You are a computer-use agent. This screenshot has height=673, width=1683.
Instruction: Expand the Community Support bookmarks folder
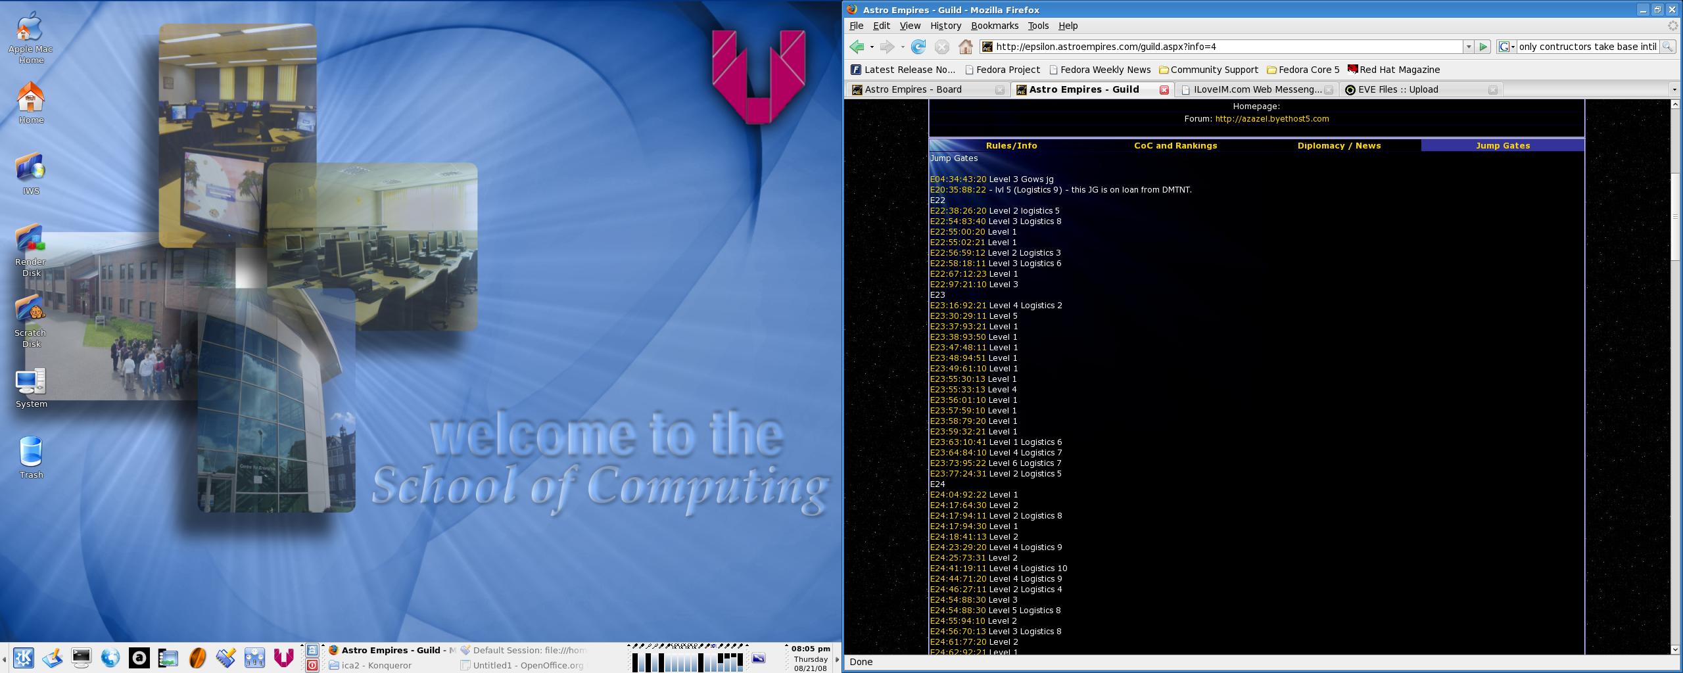click(x=1208, y=70)
